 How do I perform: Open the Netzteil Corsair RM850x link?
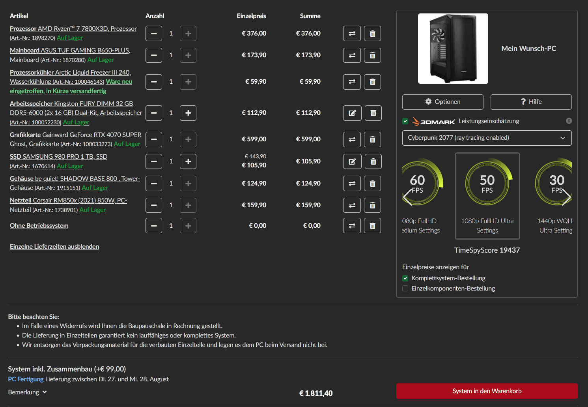click(68, 205)
